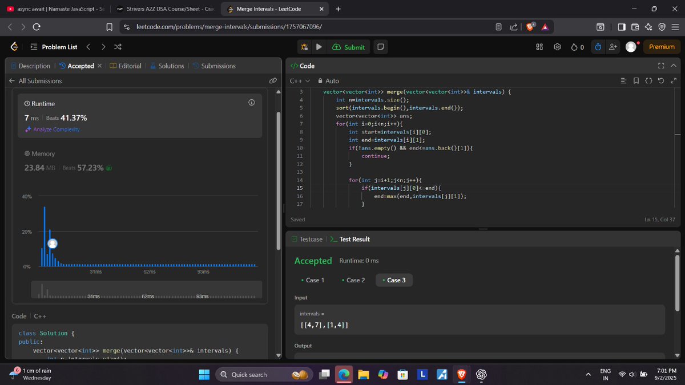The height and width of the screenshot is (385, 685).
Task: Open Brave Shields icon
Action: click(530, 27)
